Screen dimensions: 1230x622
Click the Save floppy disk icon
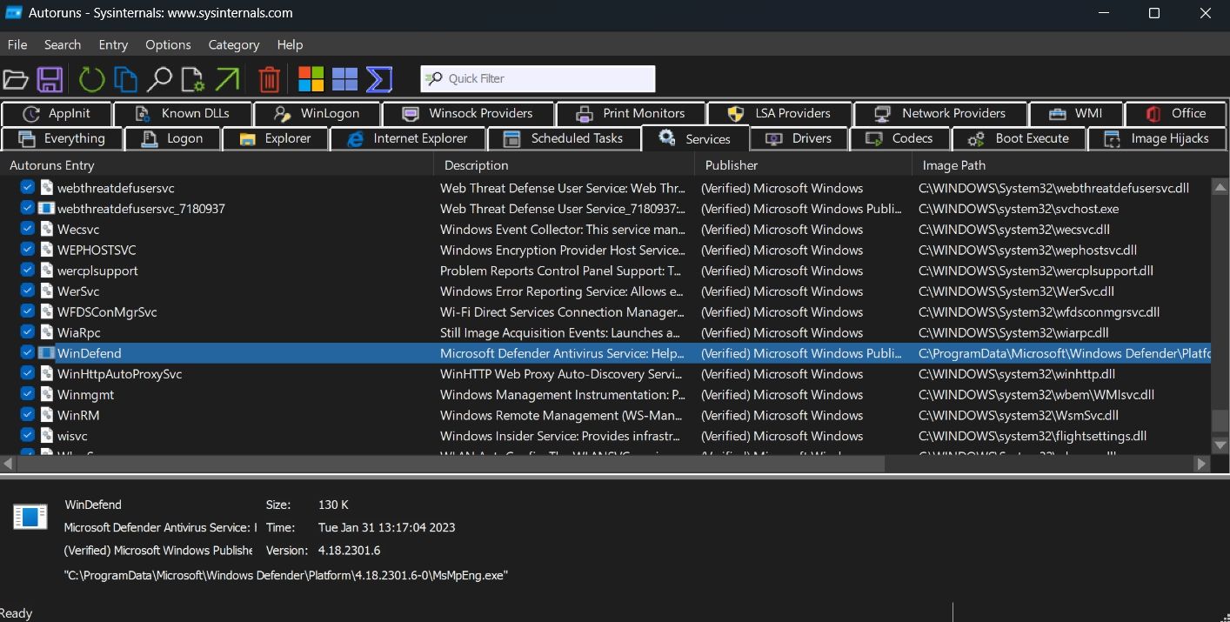coord(50,79)
